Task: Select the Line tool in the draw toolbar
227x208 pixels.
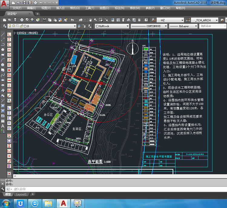Action: coord(3,34)
